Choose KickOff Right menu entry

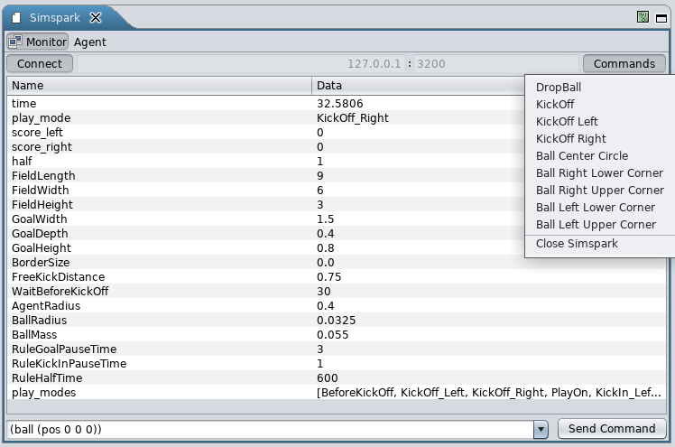coord(570,139)
